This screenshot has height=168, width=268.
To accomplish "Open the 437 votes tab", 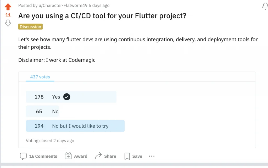I will coord(40,77).
